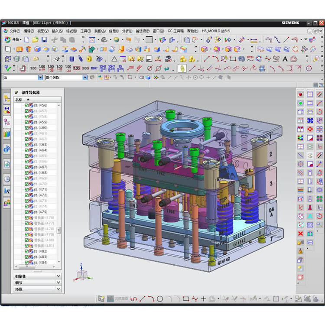Open the Roles sidebar tab icon
This screenshot has width=325, height=325.
click(7, 202)
